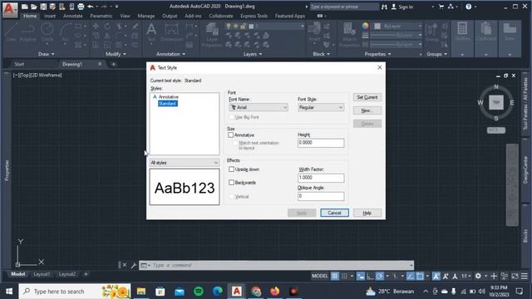Open the Font Style dropdown showing Regular
532x299 pixels.
[321, 107]
